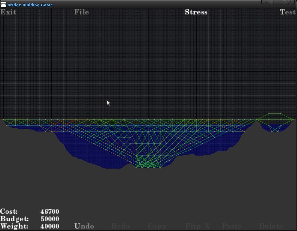297x231 pixels.
Task: Click the Budget value 50000
Action: click(50, 219)
